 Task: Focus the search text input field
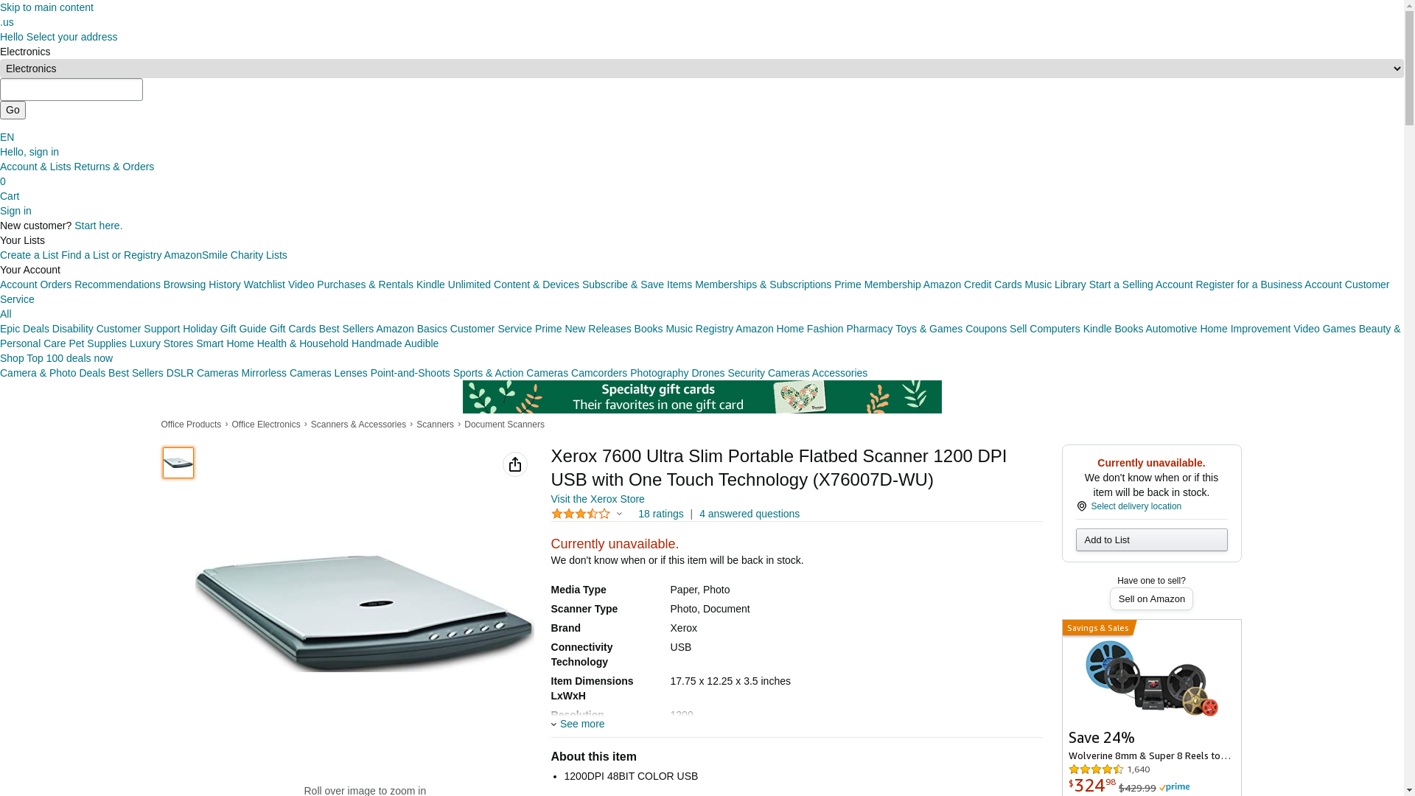(71, 90)
